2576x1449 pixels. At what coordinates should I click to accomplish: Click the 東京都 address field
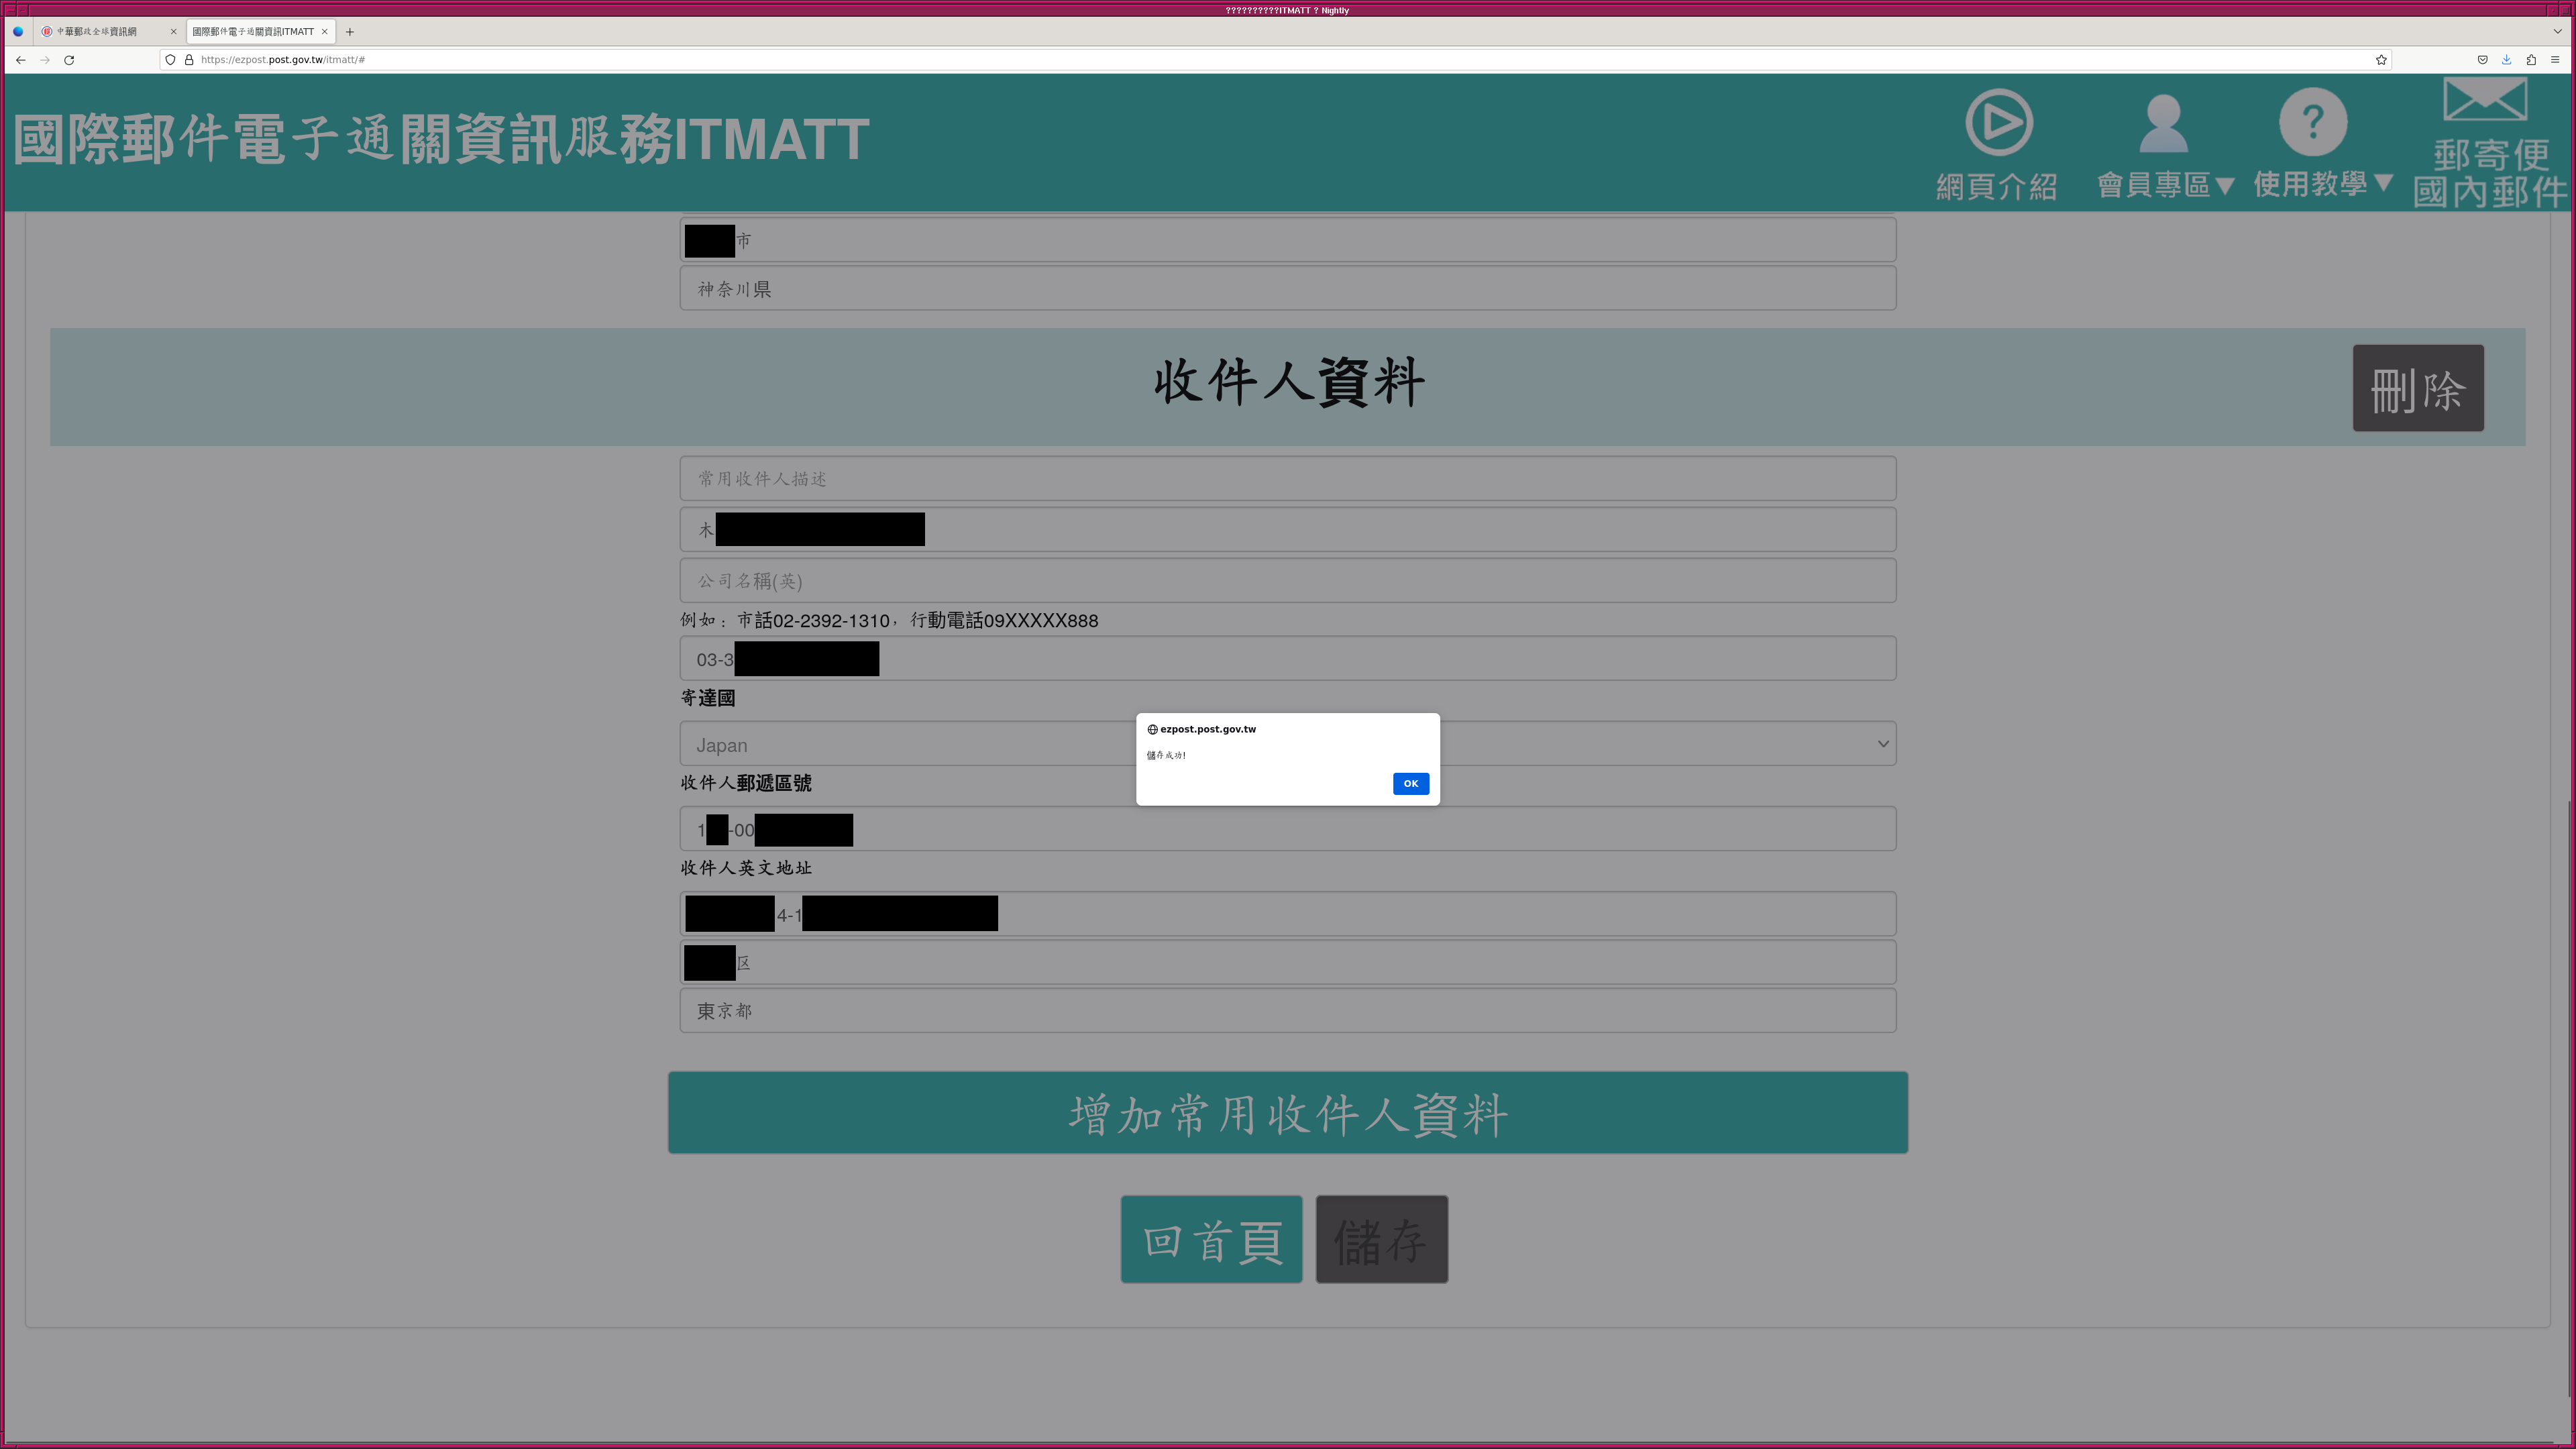[1287, 1011]
